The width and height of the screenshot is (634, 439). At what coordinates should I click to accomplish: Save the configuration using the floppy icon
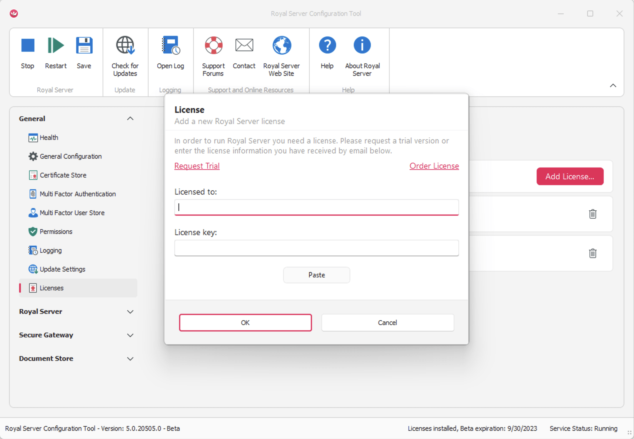[84, 53]
